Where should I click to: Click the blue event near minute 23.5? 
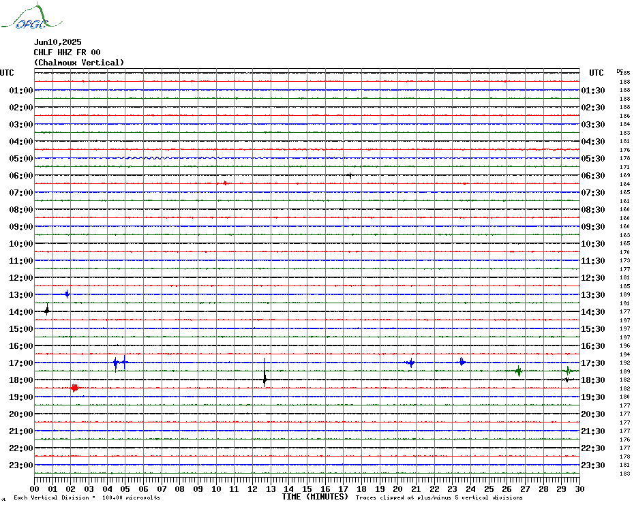[462, 362]
